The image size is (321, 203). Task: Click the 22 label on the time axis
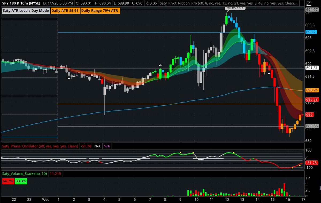click(14, 200)
